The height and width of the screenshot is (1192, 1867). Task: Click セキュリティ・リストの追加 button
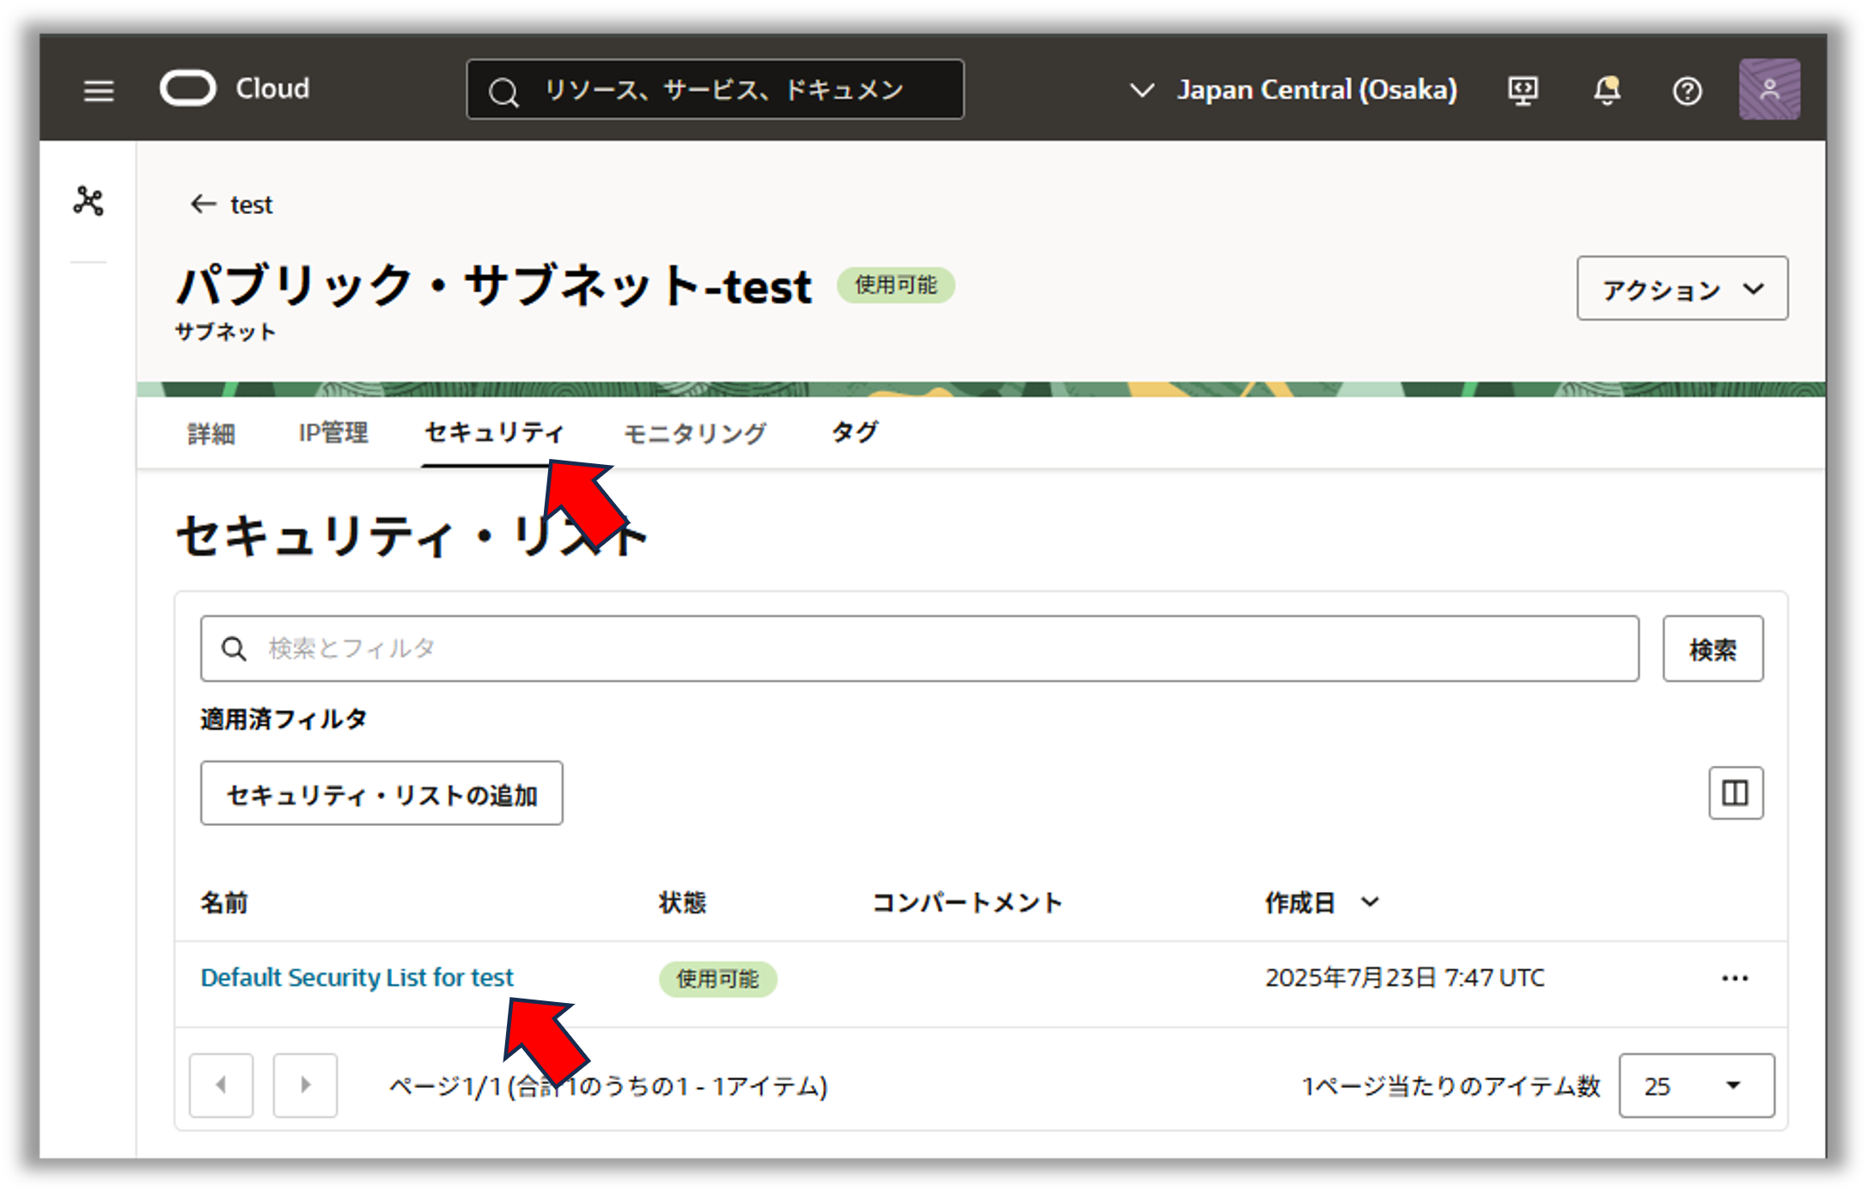[x=381, y=793]
